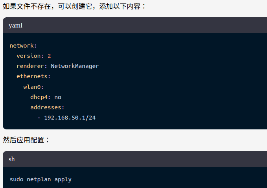Click the number 2 after version

tap(49, 56)
